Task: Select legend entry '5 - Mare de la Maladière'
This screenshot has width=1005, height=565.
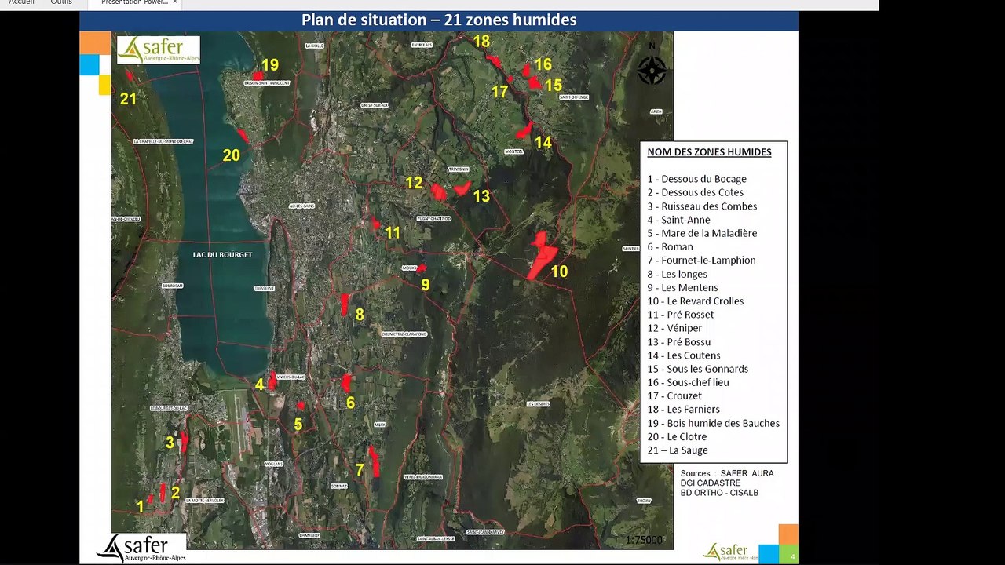Action: point(702,233)
